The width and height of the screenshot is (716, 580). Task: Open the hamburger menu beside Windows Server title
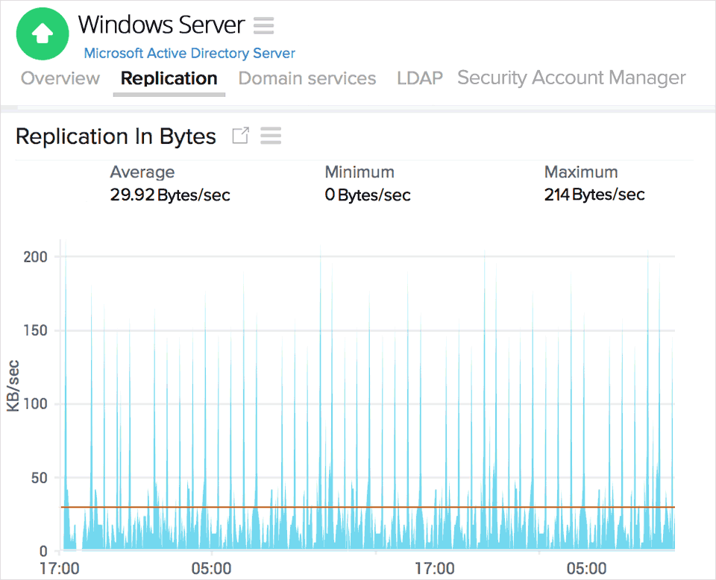(x=263, y=25)
